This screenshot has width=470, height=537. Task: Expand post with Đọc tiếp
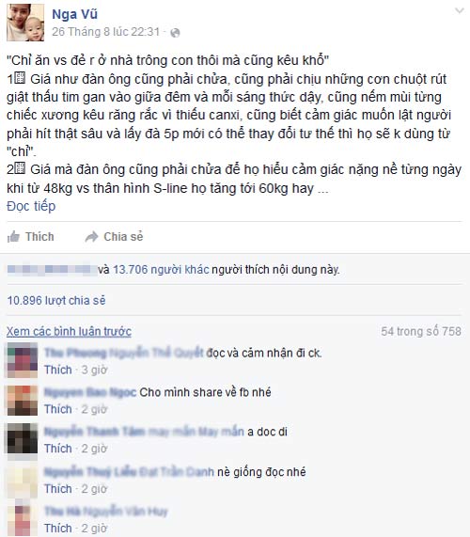pos(31,206)
